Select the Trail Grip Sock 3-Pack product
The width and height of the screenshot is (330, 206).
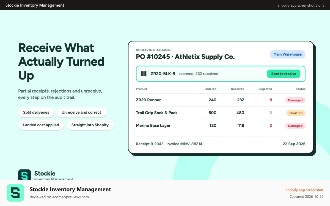(157, 113)
